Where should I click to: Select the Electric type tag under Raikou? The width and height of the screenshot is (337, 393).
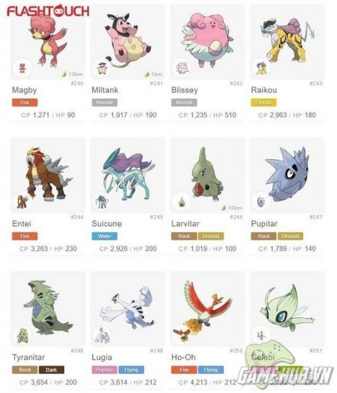pyautogui.click(x=264, y=103)
